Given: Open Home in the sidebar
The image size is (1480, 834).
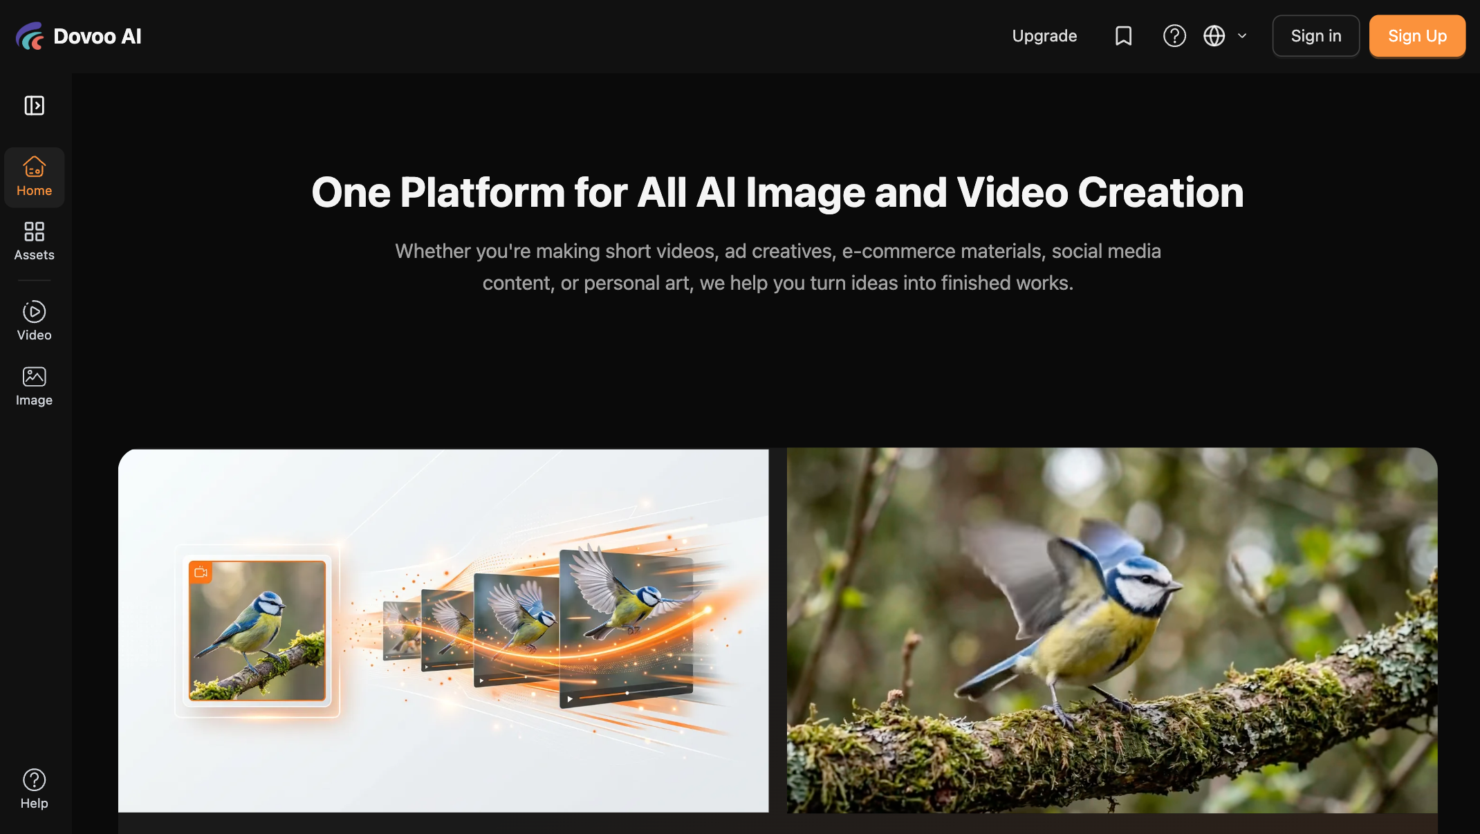Looking at the screenshot, I should [34, 177].
